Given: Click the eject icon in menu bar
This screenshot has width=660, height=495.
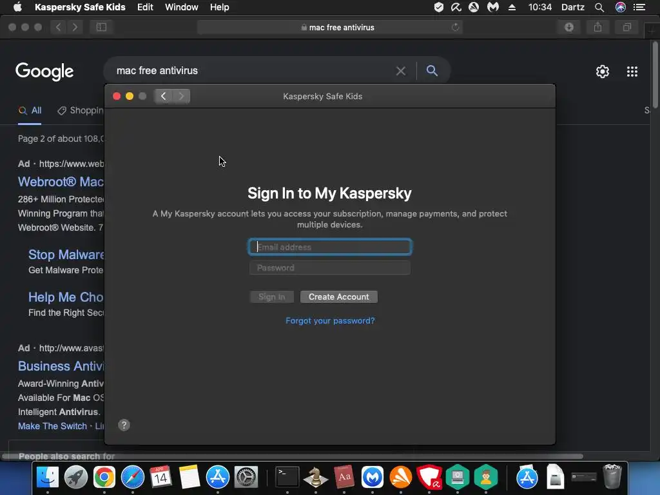Looking at the screenshot, I should pyautogui.click(x=512, y=7).
